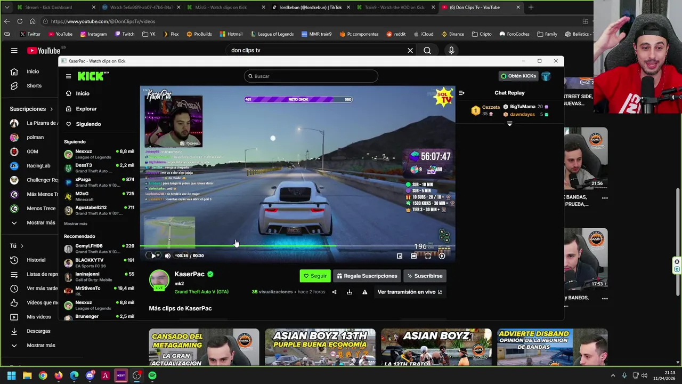The height and width of the screenshot is (384, 682).
Task: Expand YouTube Suscripciones section
Action: tap(31, 109)
